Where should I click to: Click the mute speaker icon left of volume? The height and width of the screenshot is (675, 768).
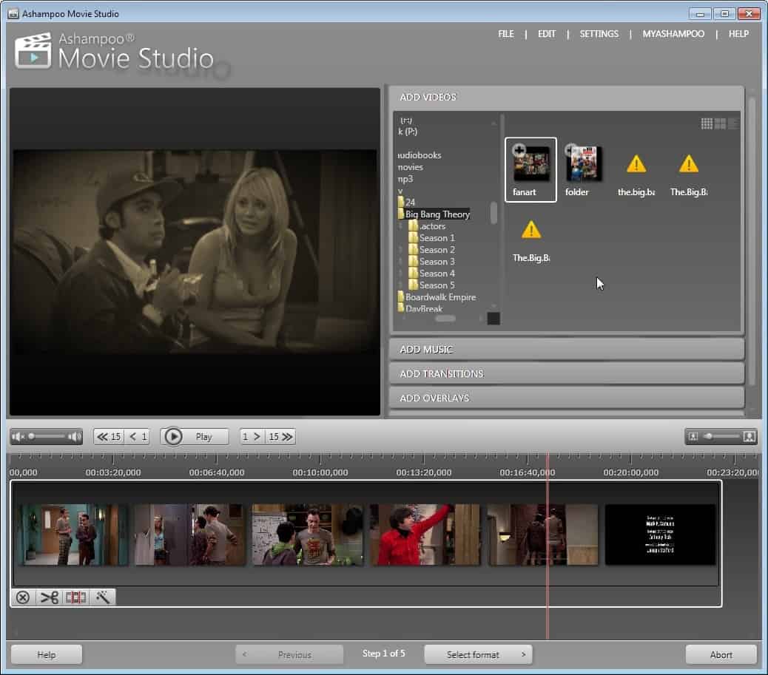[18, 437]
